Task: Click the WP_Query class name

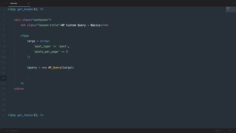Action: tap(55, 68)
